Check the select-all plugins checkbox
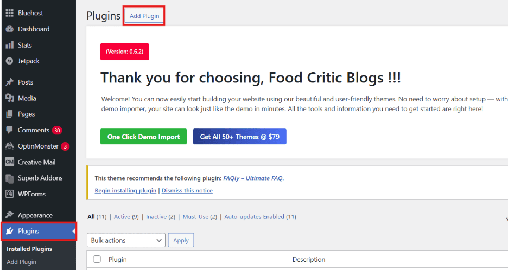 pos(97,259)
